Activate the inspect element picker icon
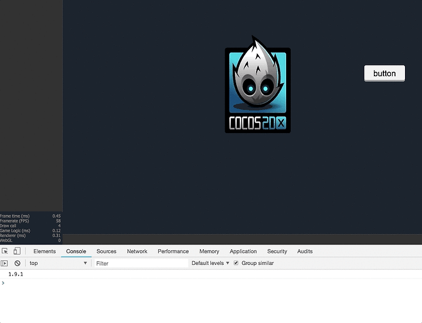The width and height of the screenshot is (422, 323). [5, 251]
